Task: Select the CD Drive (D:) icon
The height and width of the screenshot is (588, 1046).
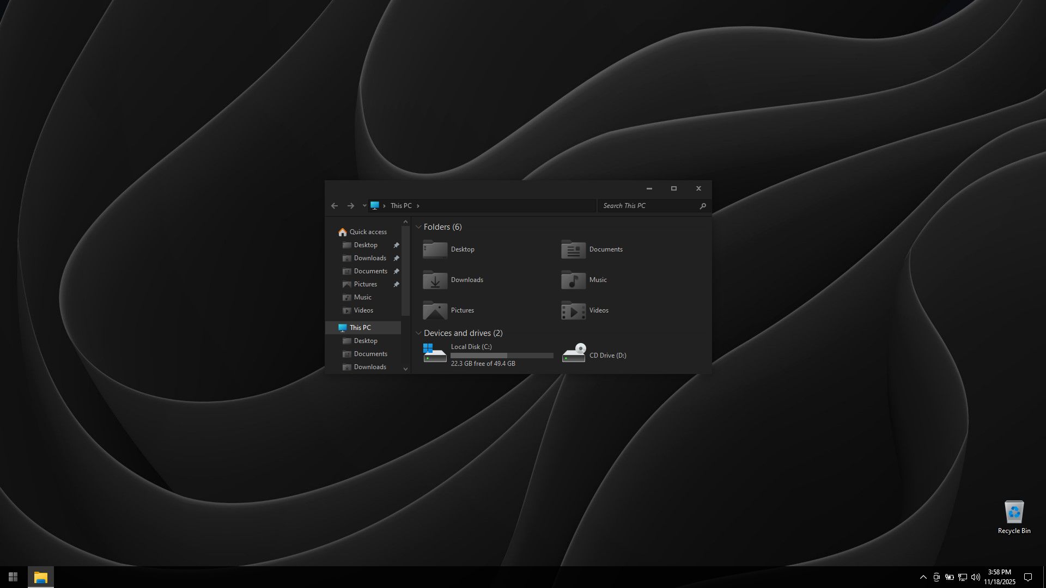Action: 573,353
